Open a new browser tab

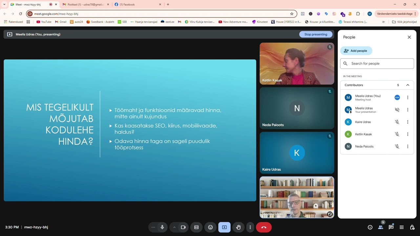(168, 5)
